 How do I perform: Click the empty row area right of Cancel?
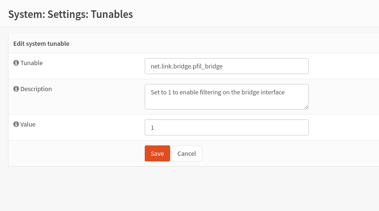click(x=283, y=153)
